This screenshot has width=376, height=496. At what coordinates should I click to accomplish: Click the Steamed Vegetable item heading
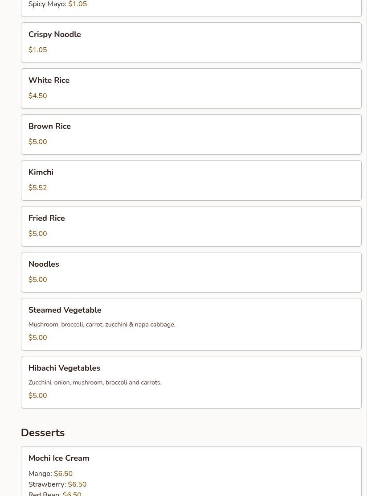coord(65,310)
